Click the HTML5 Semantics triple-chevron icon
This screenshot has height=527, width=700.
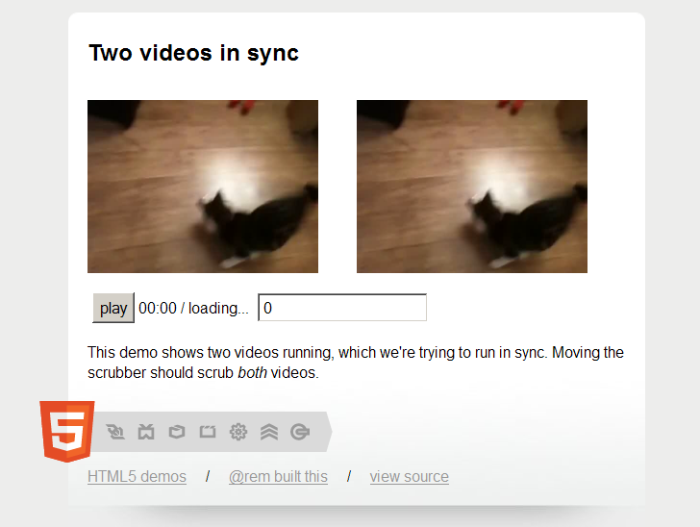tap(269, 432)
